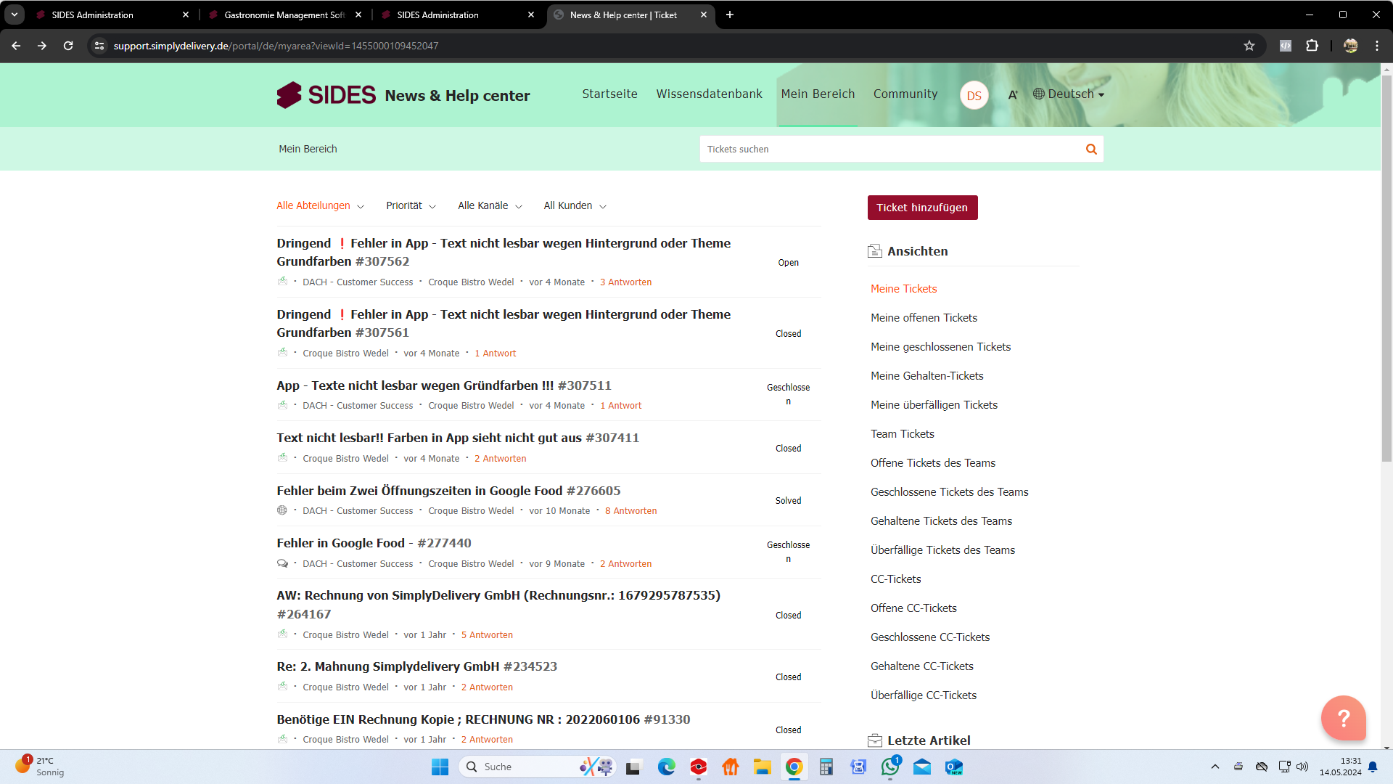The width and height of the screenshot is (1393, 784).
Task: Click the SIDES logo icon
Action: tap(289, 95)
